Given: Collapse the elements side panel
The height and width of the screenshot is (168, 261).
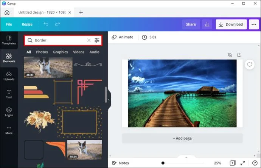Looking at the screenshot, I should (x=109, y=100).
